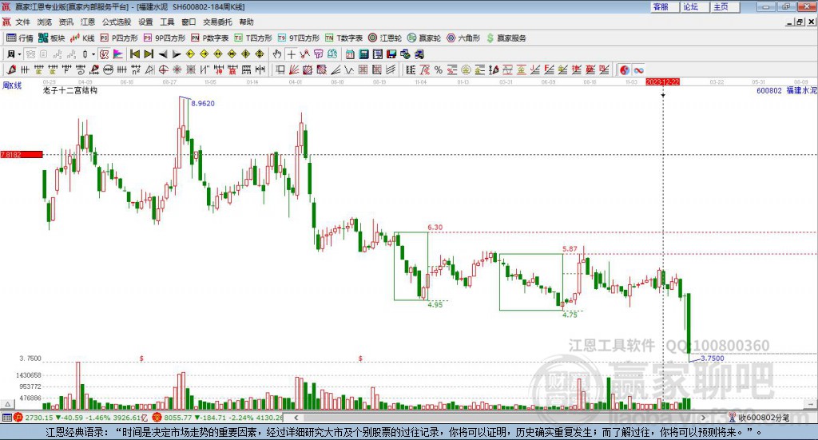Viewport: 818px width, 440px height.
Task: Open the 行情 market quotes view
Action: pyautogui.click(x=19, y=38)
